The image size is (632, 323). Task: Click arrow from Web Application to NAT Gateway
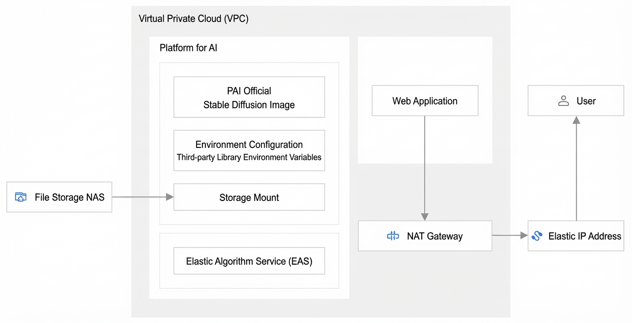(x=424, y=168)
